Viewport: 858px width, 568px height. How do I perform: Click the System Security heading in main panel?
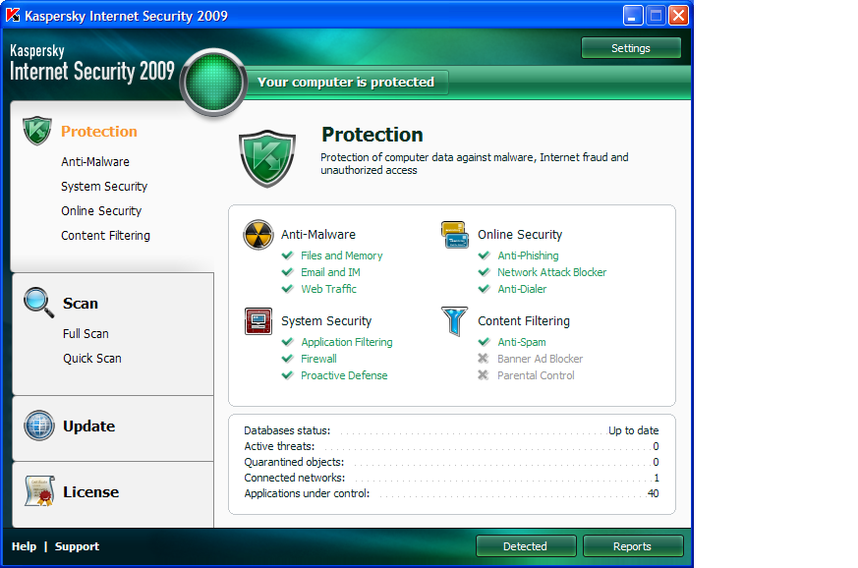326,321
